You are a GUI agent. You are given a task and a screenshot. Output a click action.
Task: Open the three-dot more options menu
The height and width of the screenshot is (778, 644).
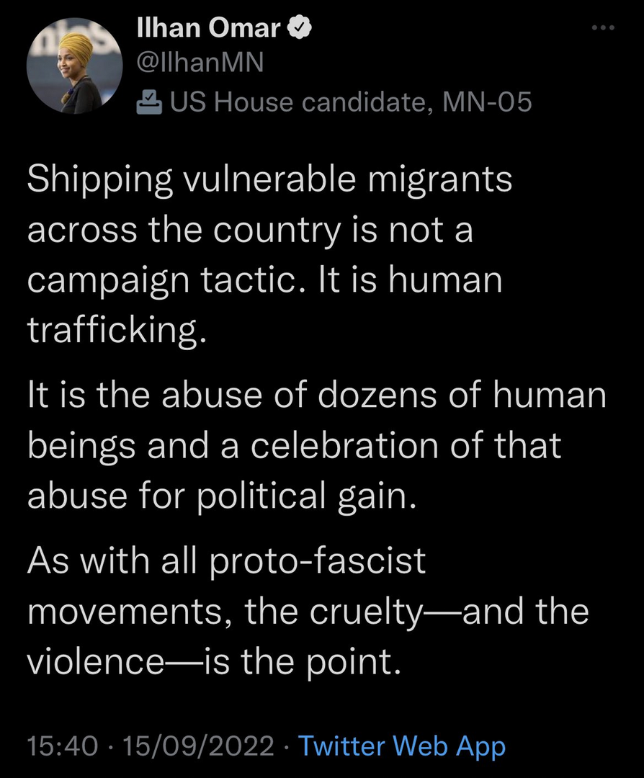[602, 28]
